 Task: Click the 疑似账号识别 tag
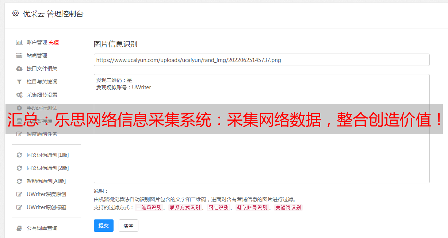click(252, 207)
